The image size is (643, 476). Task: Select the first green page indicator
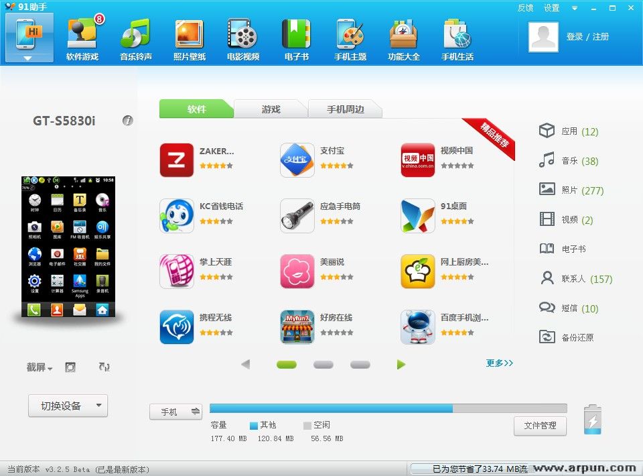287,365
